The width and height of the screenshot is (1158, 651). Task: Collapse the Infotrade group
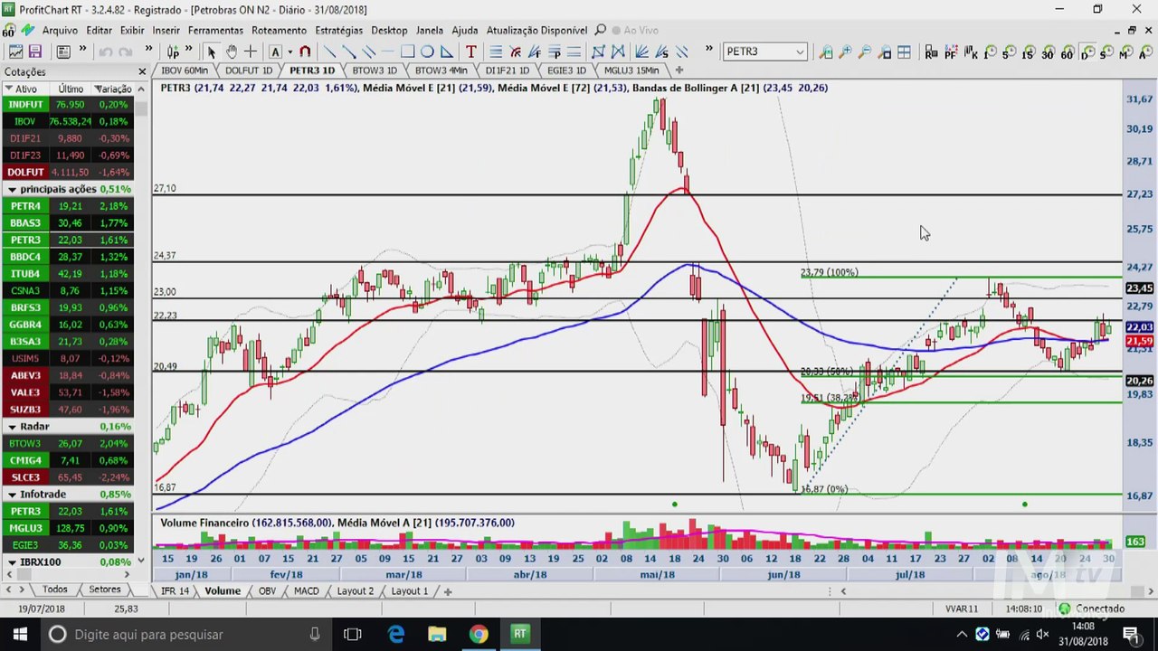[12, 495]
